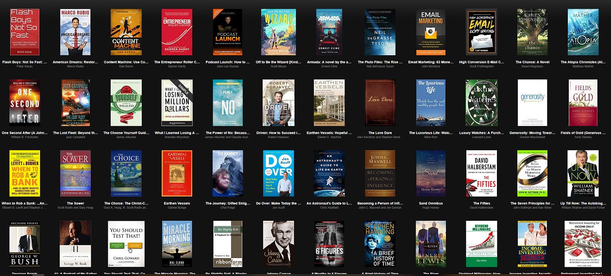Select the Podcast Launch book cover

[x=228, y=32]
